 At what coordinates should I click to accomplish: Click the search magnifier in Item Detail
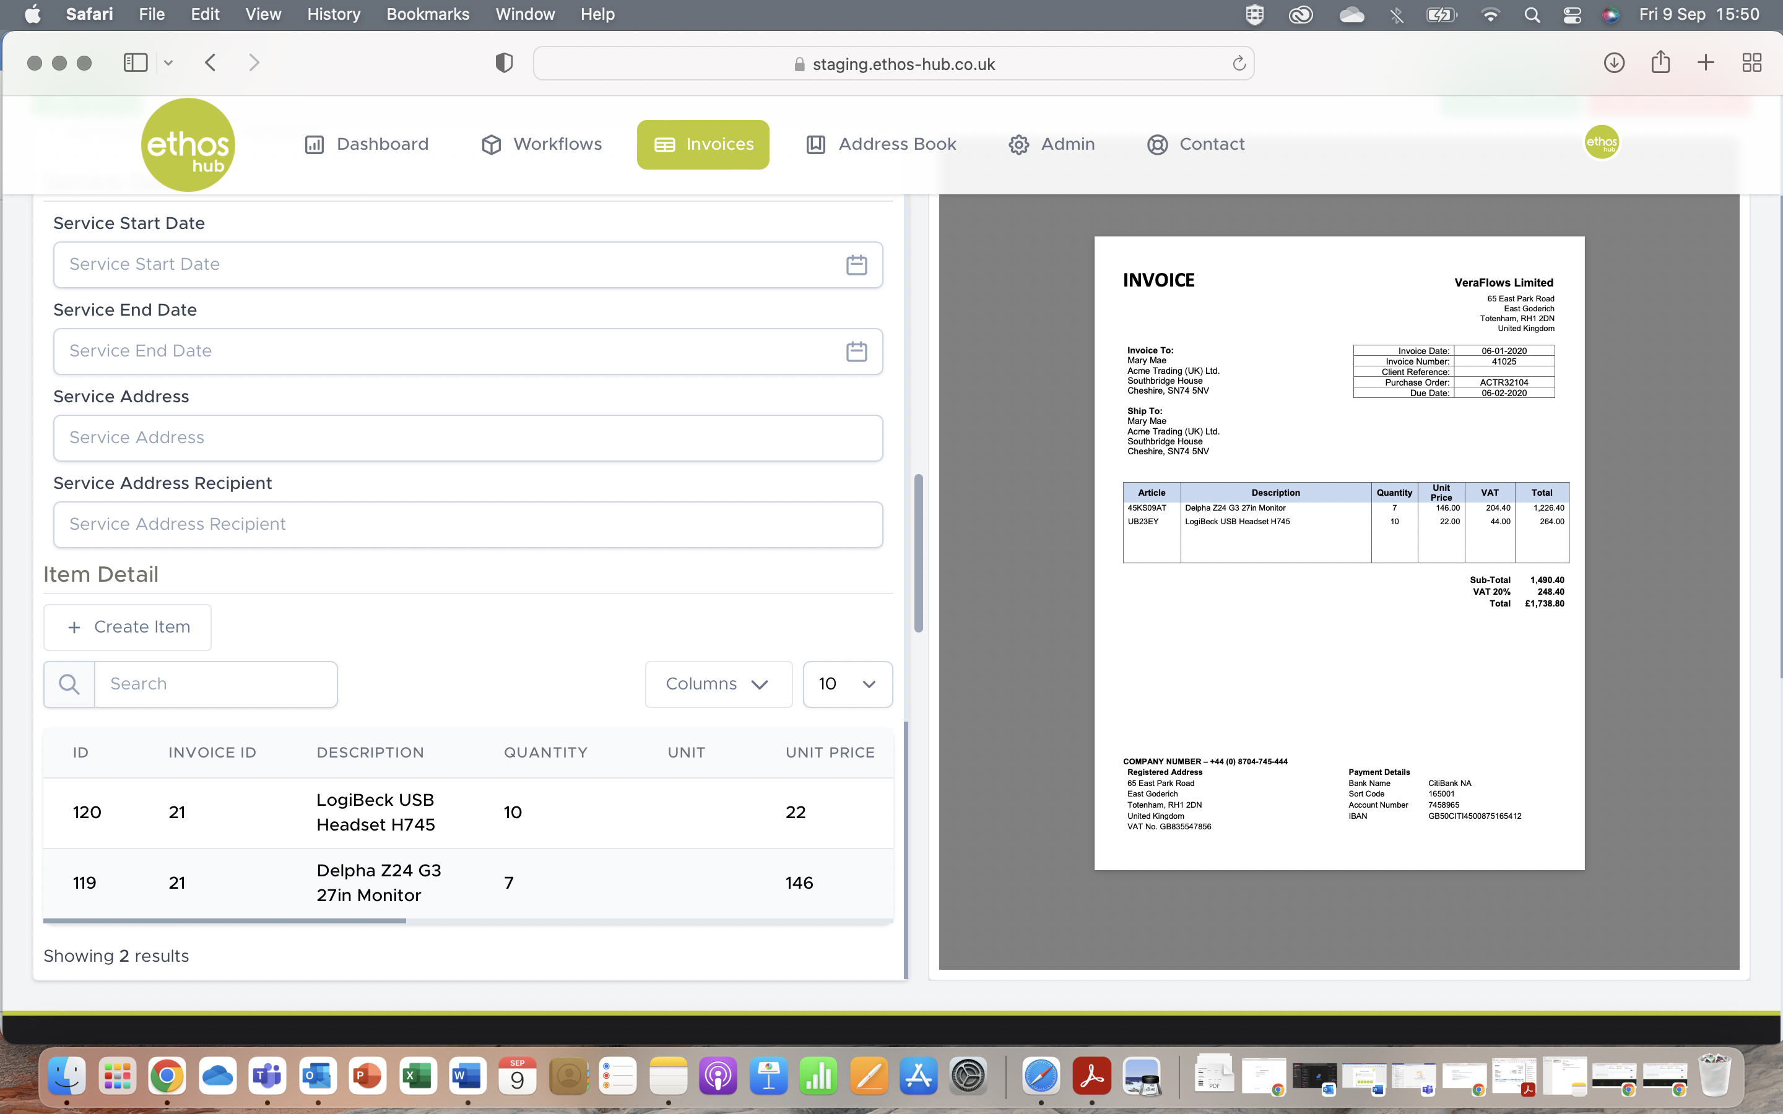click(x=69, y=684)
